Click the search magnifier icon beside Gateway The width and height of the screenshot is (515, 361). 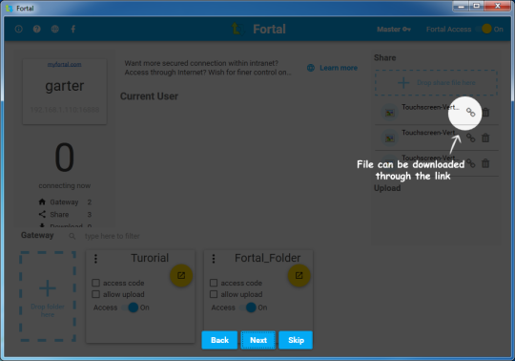coord(72,236)
